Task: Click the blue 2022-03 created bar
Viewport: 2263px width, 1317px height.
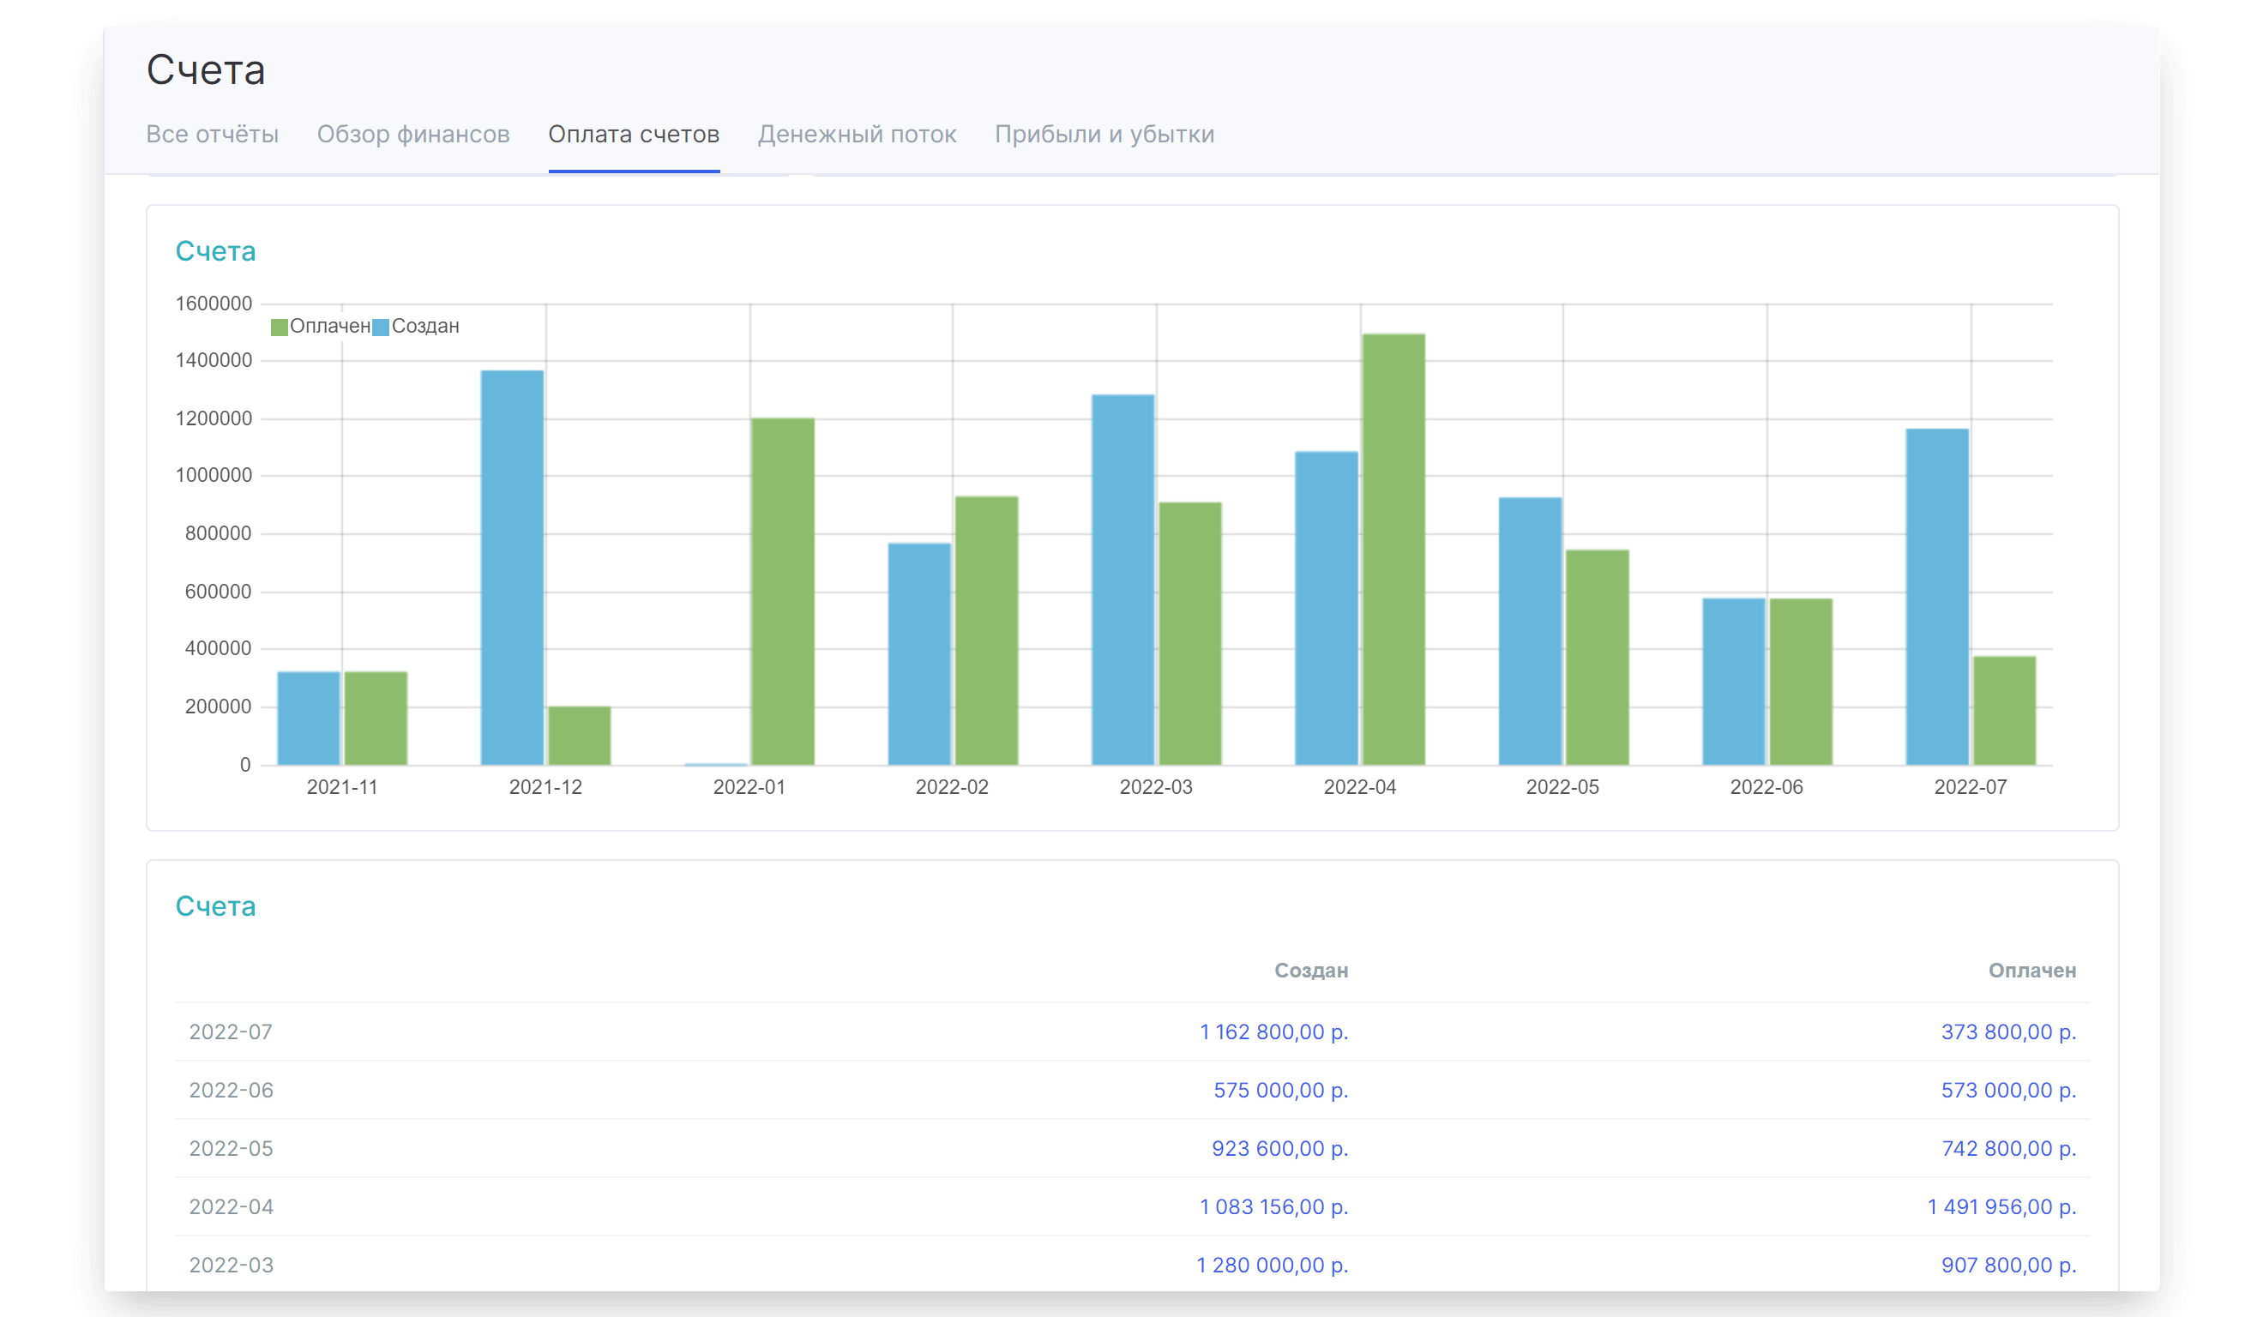Action: click(x=1122, y=579)
